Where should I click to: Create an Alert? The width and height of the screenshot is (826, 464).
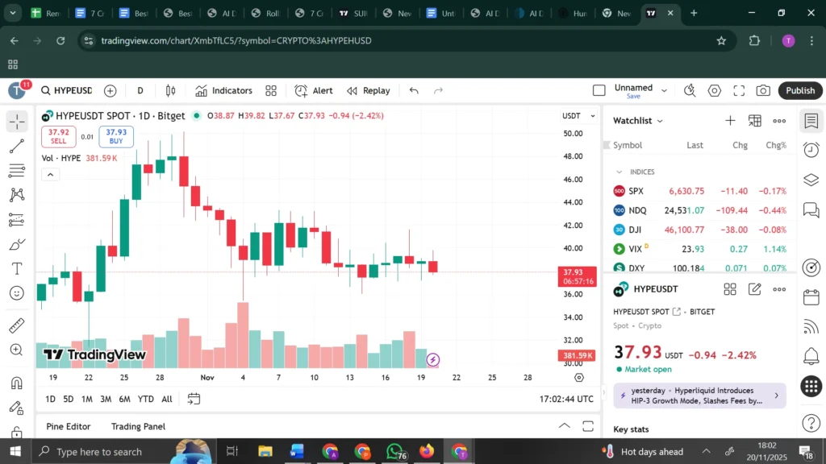[x=314, y=90]
